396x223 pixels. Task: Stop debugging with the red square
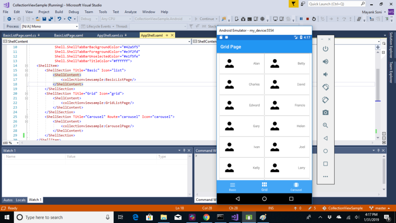[307, 19]
